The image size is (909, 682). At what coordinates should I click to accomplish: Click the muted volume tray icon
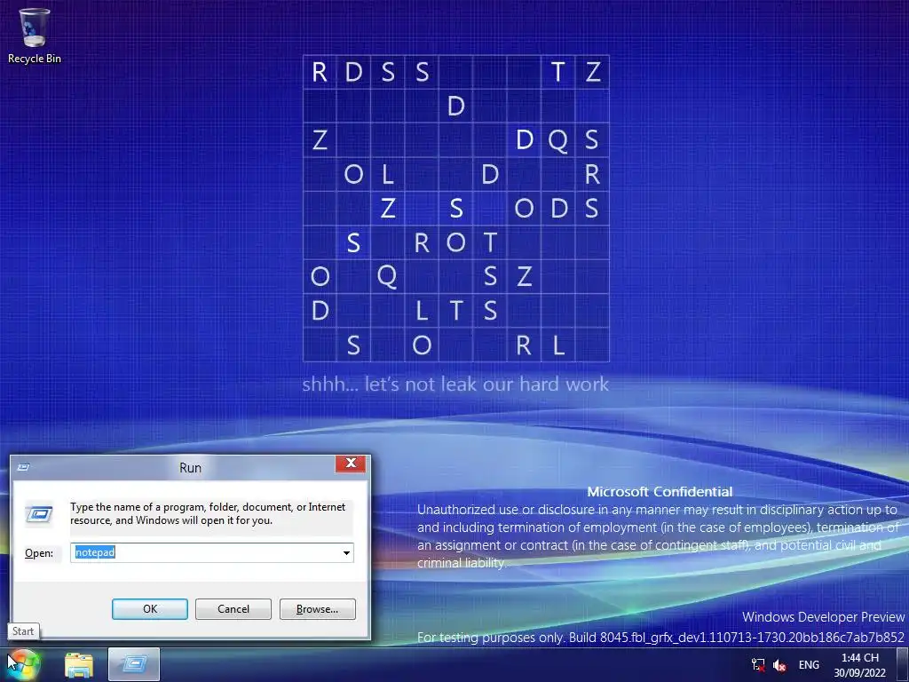click(779, 665)
